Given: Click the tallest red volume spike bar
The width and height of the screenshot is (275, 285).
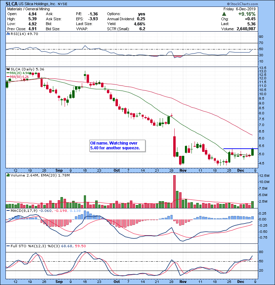Looking at the screenshot, I should 174,192.
